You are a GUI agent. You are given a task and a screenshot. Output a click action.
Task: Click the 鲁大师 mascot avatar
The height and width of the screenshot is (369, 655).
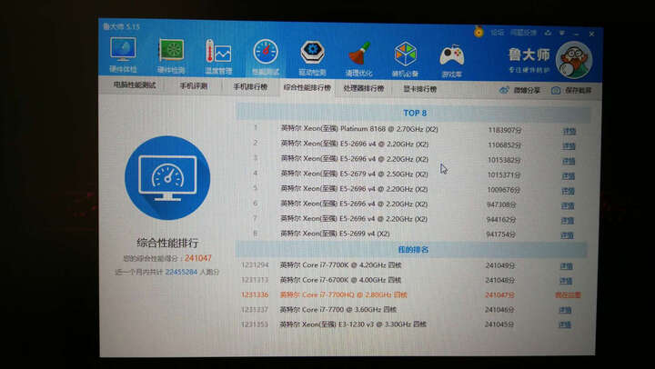click(x=574, y=60)
